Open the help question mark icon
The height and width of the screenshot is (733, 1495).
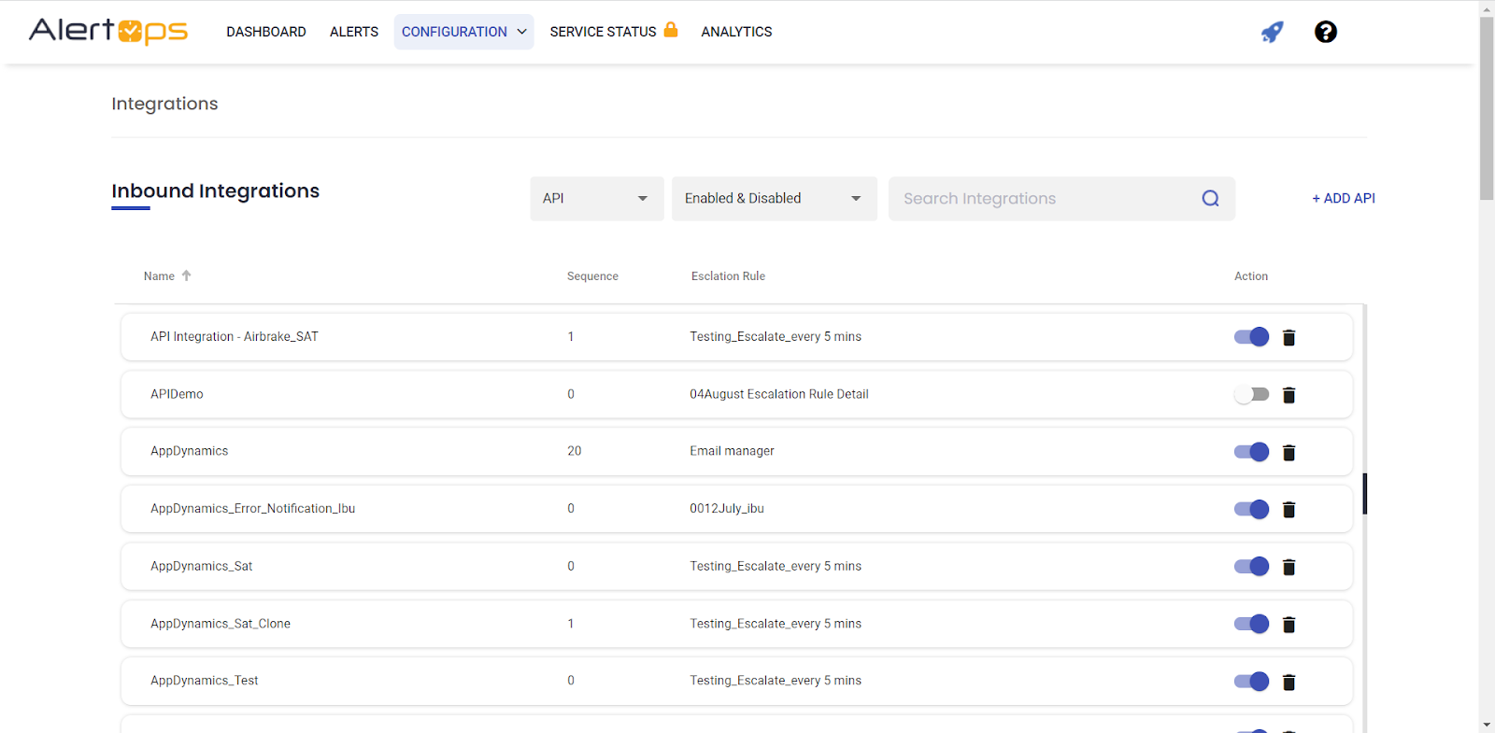(1325, 32)
